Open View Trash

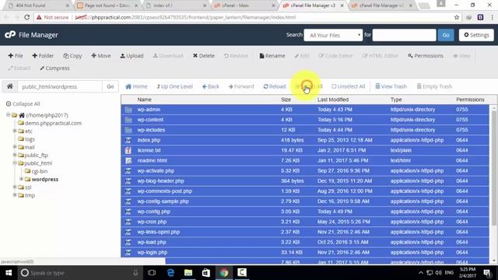tap(391, 86)
